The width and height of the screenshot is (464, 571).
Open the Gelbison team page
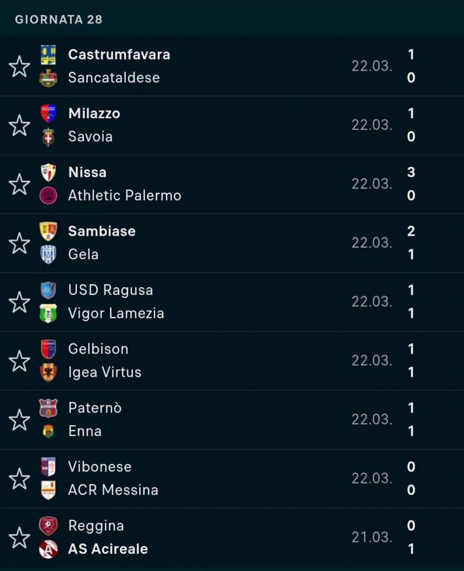point(98,349)
